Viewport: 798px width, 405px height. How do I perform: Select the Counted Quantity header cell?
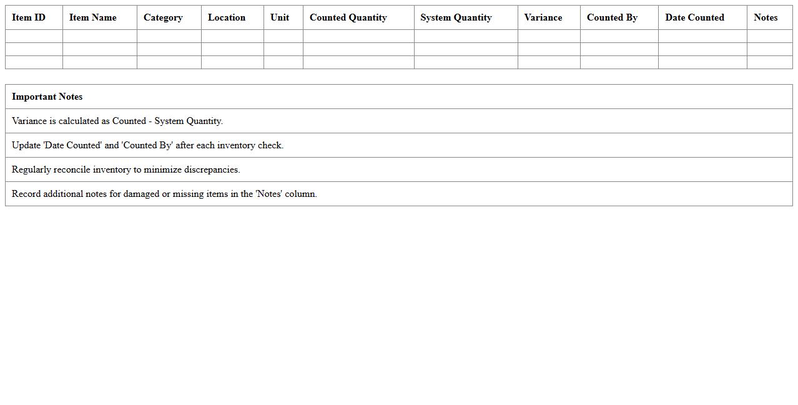pos(348,17)
